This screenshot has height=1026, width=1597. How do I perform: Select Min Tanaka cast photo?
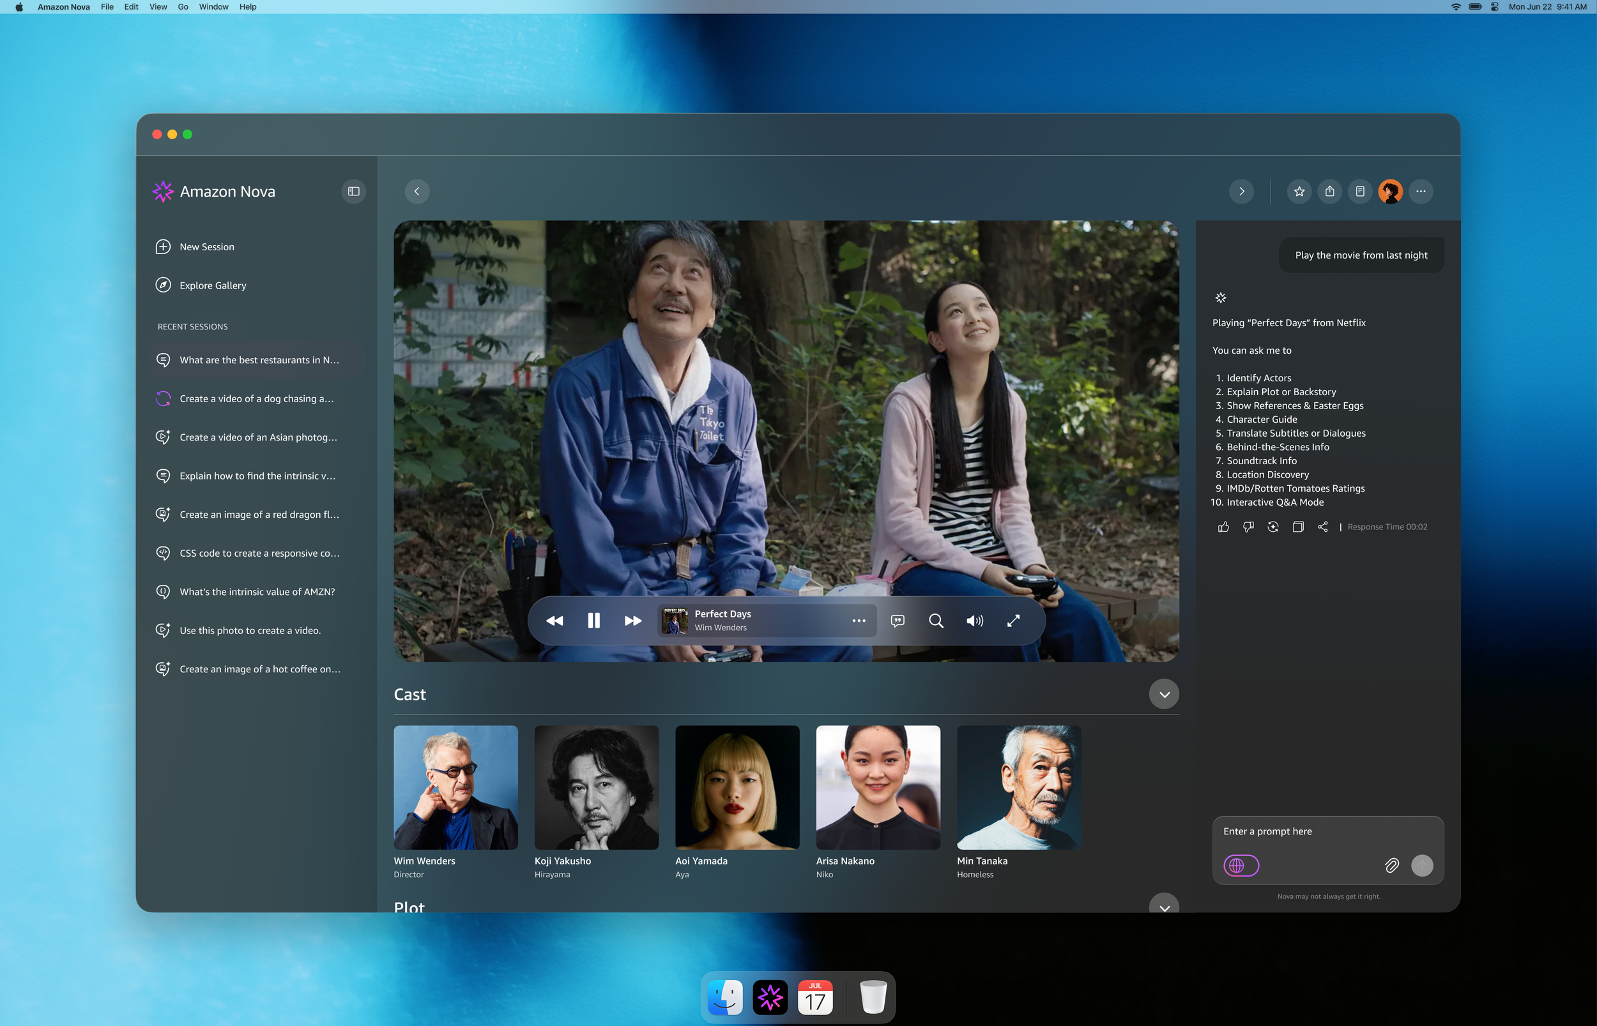[1018, 787]
